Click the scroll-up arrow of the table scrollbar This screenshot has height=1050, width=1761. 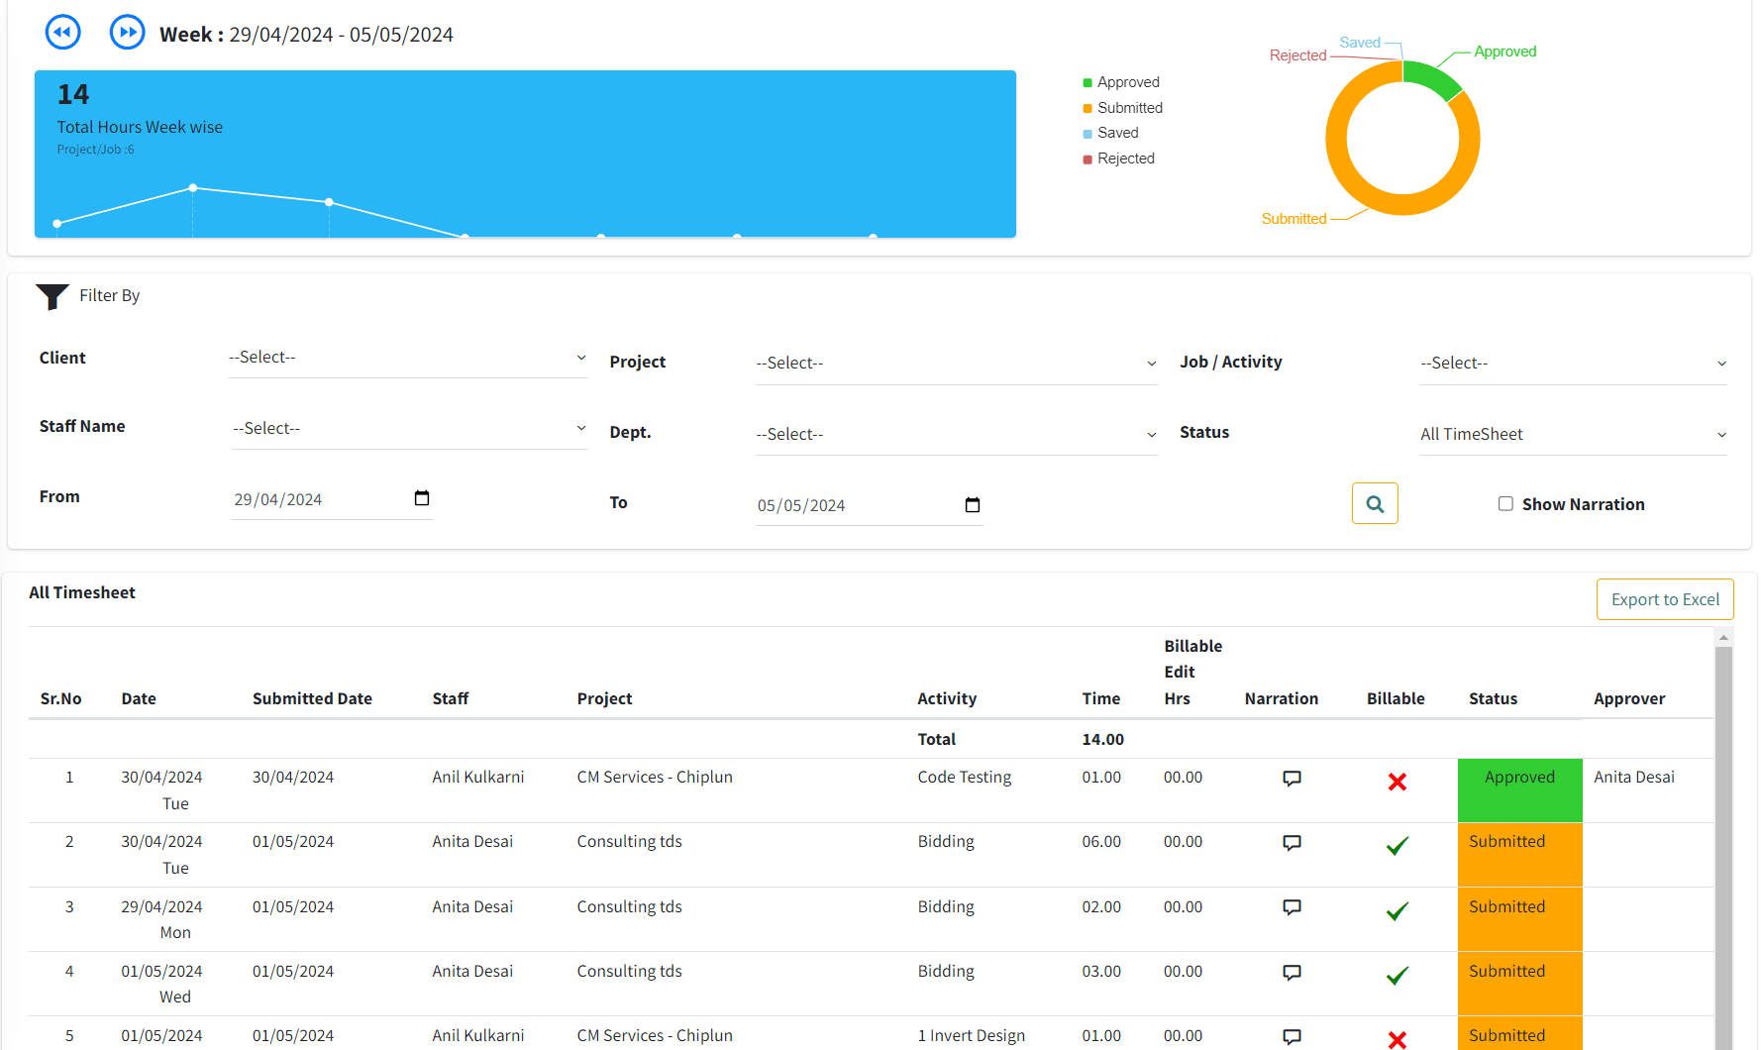1724,638
